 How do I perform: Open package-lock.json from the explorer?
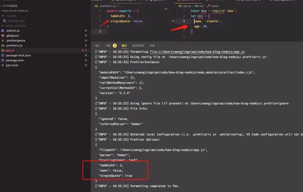point(18,55)
